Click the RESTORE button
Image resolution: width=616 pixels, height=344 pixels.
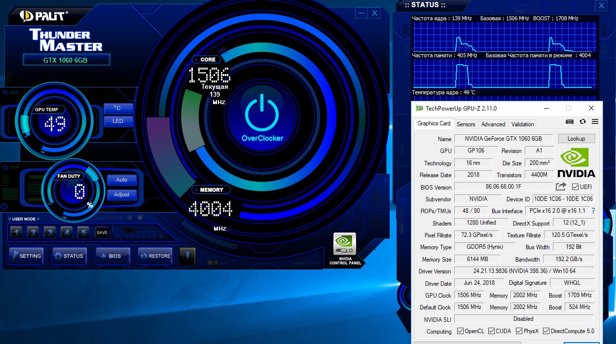[155, 256]
